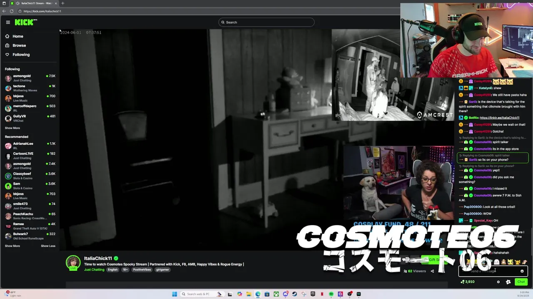Expand Show More under Following list
533x299 pixels.
(12, 128)
